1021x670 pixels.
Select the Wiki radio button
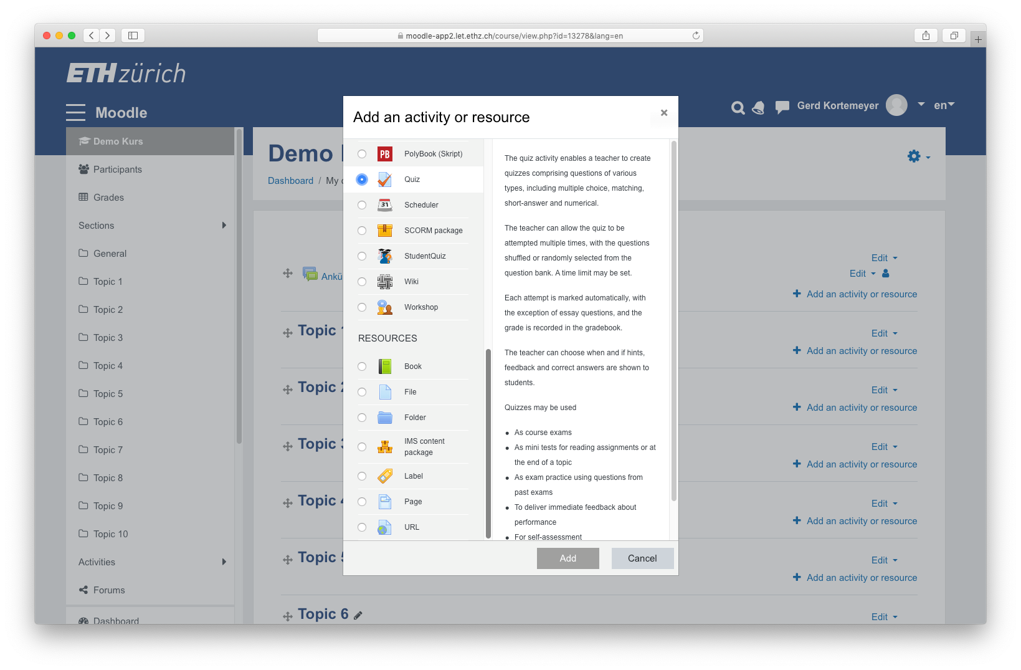click(362, 282)
